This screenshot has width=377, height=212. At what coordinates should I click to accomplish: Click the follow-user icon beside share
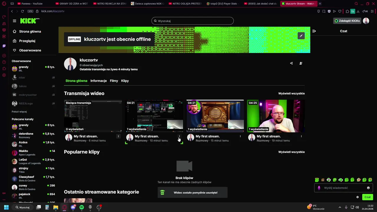click(x=301, y=63)
